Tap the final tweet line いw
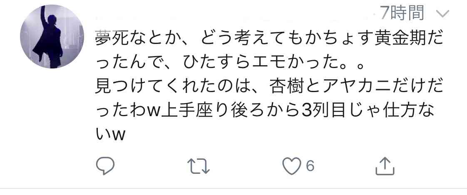Image resolution: width=467 pixels, height=195 pixels. [x=109, y=135]
